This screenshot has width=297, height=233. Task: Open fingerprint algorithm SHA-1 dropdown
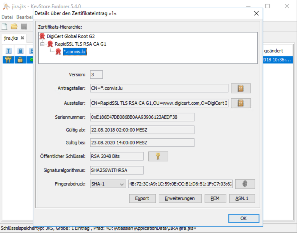point(108,184)
